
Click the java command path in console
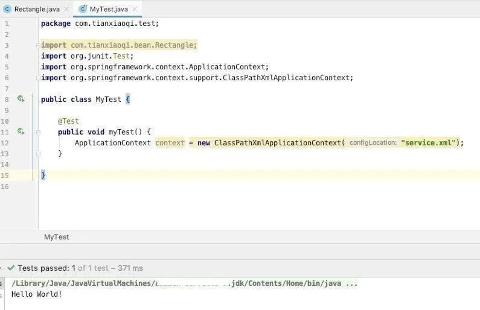pyautogui.click(x=184, y=283)
